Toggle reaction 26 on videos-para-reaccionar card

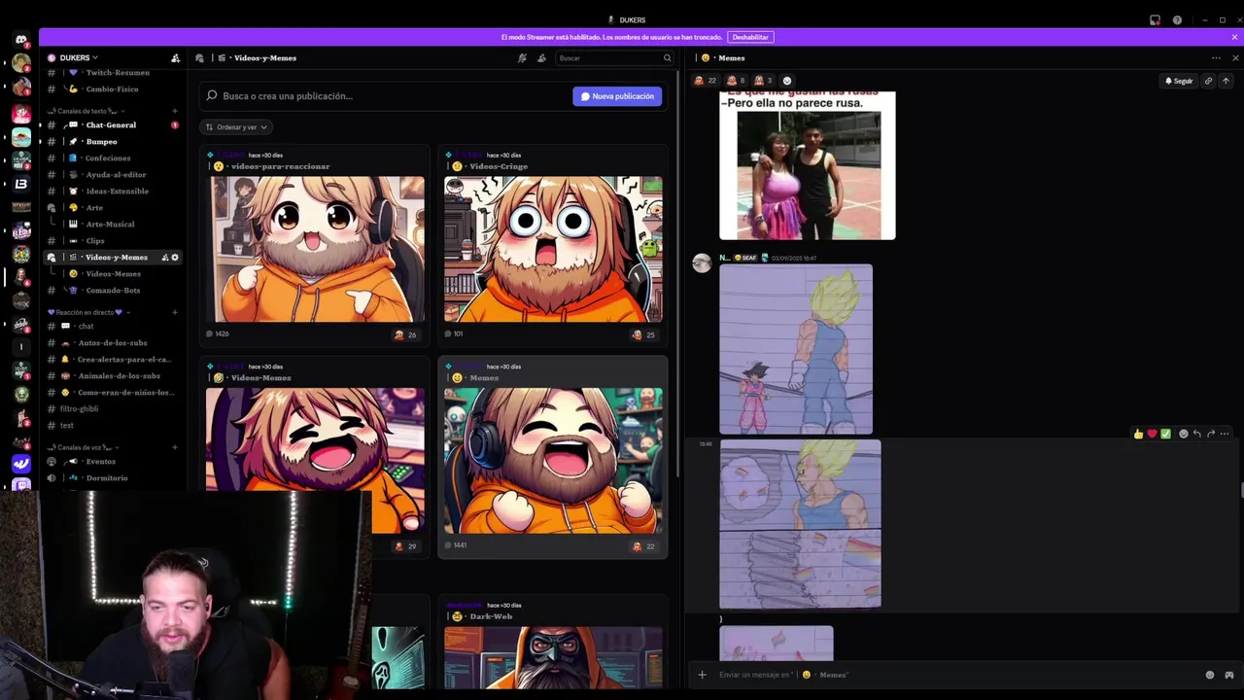click(x=405, y=334)
